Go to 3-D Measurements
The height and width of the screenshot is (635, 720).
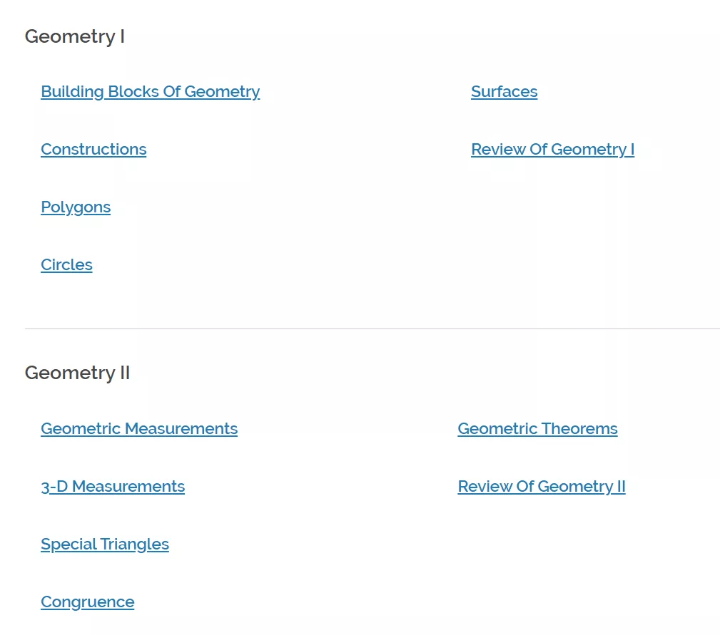113,487
